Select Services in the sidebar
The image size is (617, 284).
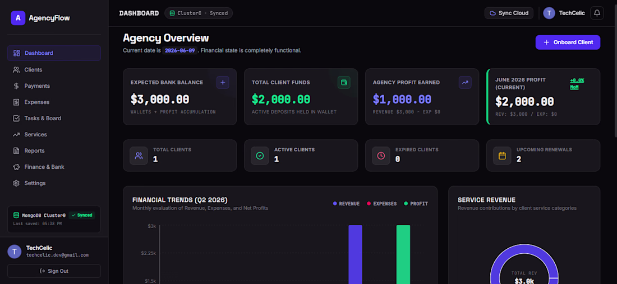54,135
